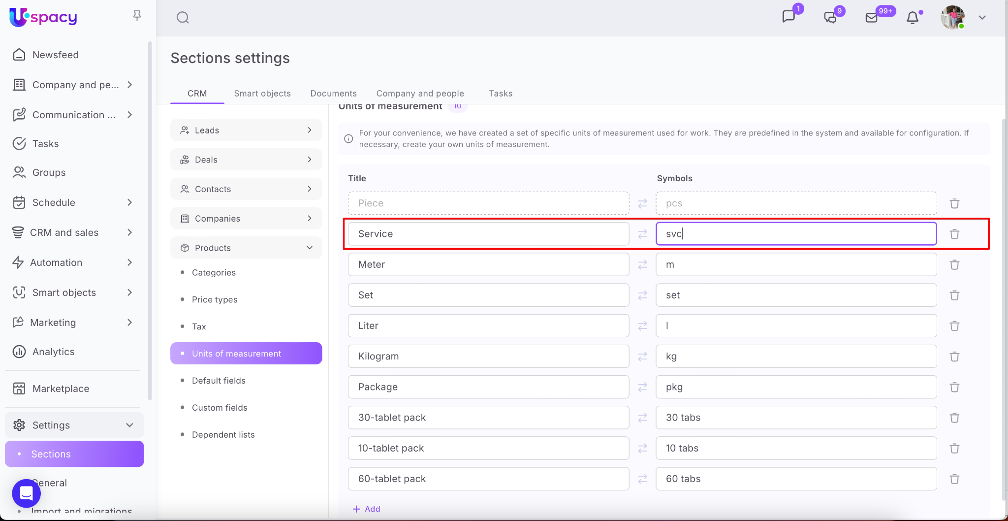
Task: Open the notifications bell
Action: coord(913,18)
